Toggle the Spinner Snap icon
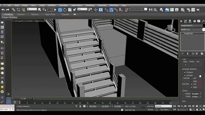 tap(121, 10)
